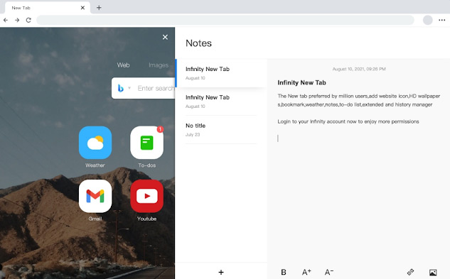Go back with the browser back arrow

pos(6,20)
